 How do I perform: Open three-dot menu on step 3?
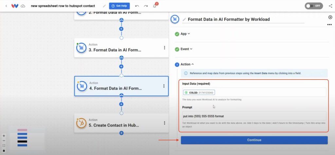tap(164, 48)
